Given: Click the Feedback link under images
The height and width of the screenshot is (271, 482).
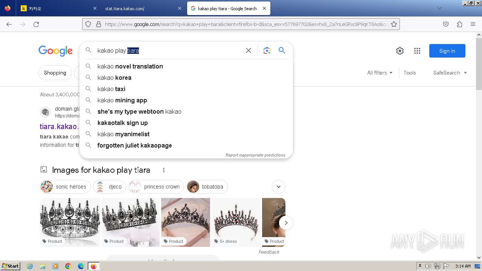Looking at the screenshot, I should pyautogui.click(x=269, y=252).
